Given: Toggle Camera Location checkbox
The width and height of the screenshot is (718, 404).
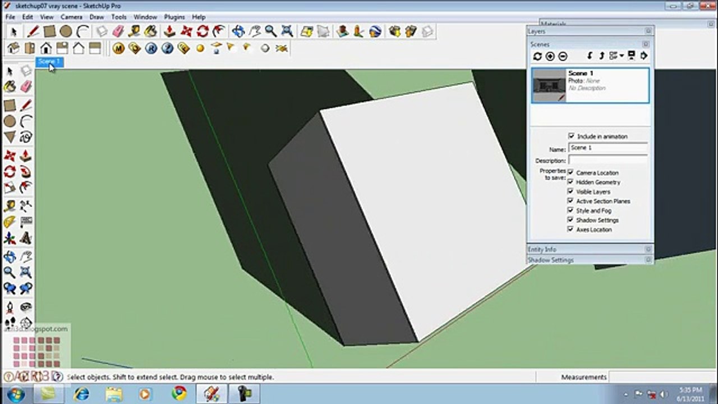Looking at the screenshot, I should tap(571, 173).
